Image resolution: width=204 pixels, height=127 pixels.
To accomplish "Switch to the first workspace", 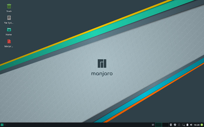I will (x=159, y=125).
